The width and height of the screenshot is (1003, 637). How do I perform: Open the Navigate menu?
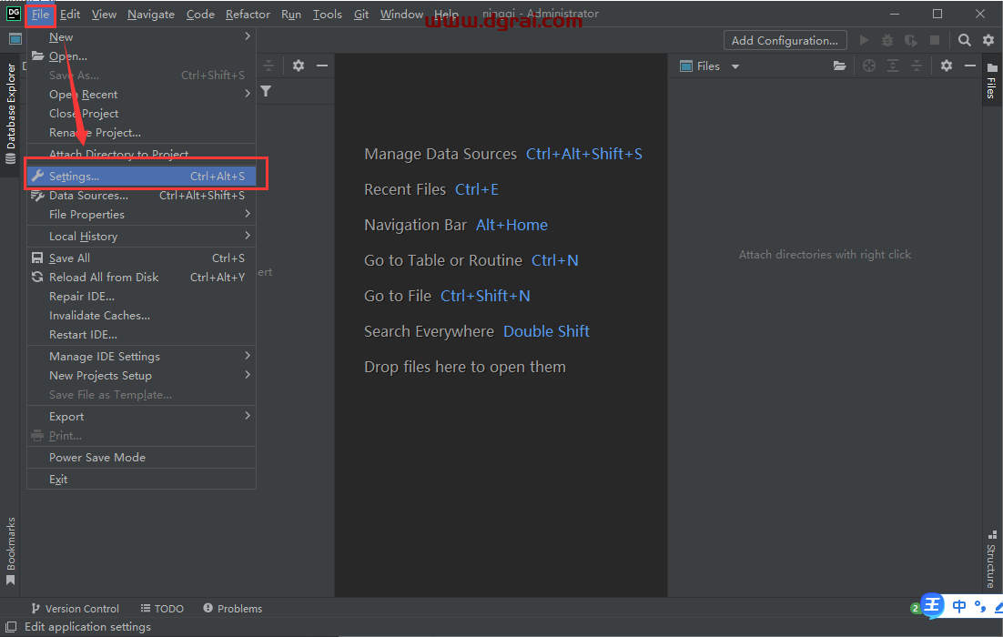tap(151, 14)
